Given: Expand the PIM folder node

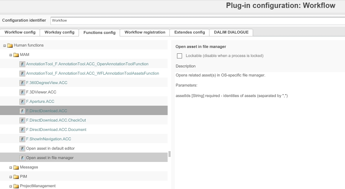Looking at the screenshot, I should pos(11,177).
